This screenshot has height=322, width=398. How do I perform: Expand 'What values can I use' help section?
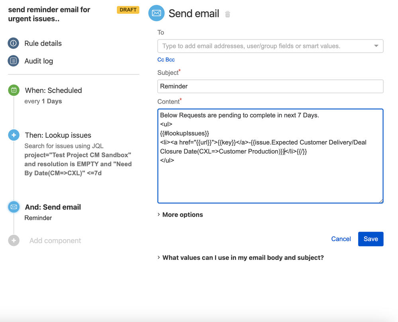coord(241,257)
